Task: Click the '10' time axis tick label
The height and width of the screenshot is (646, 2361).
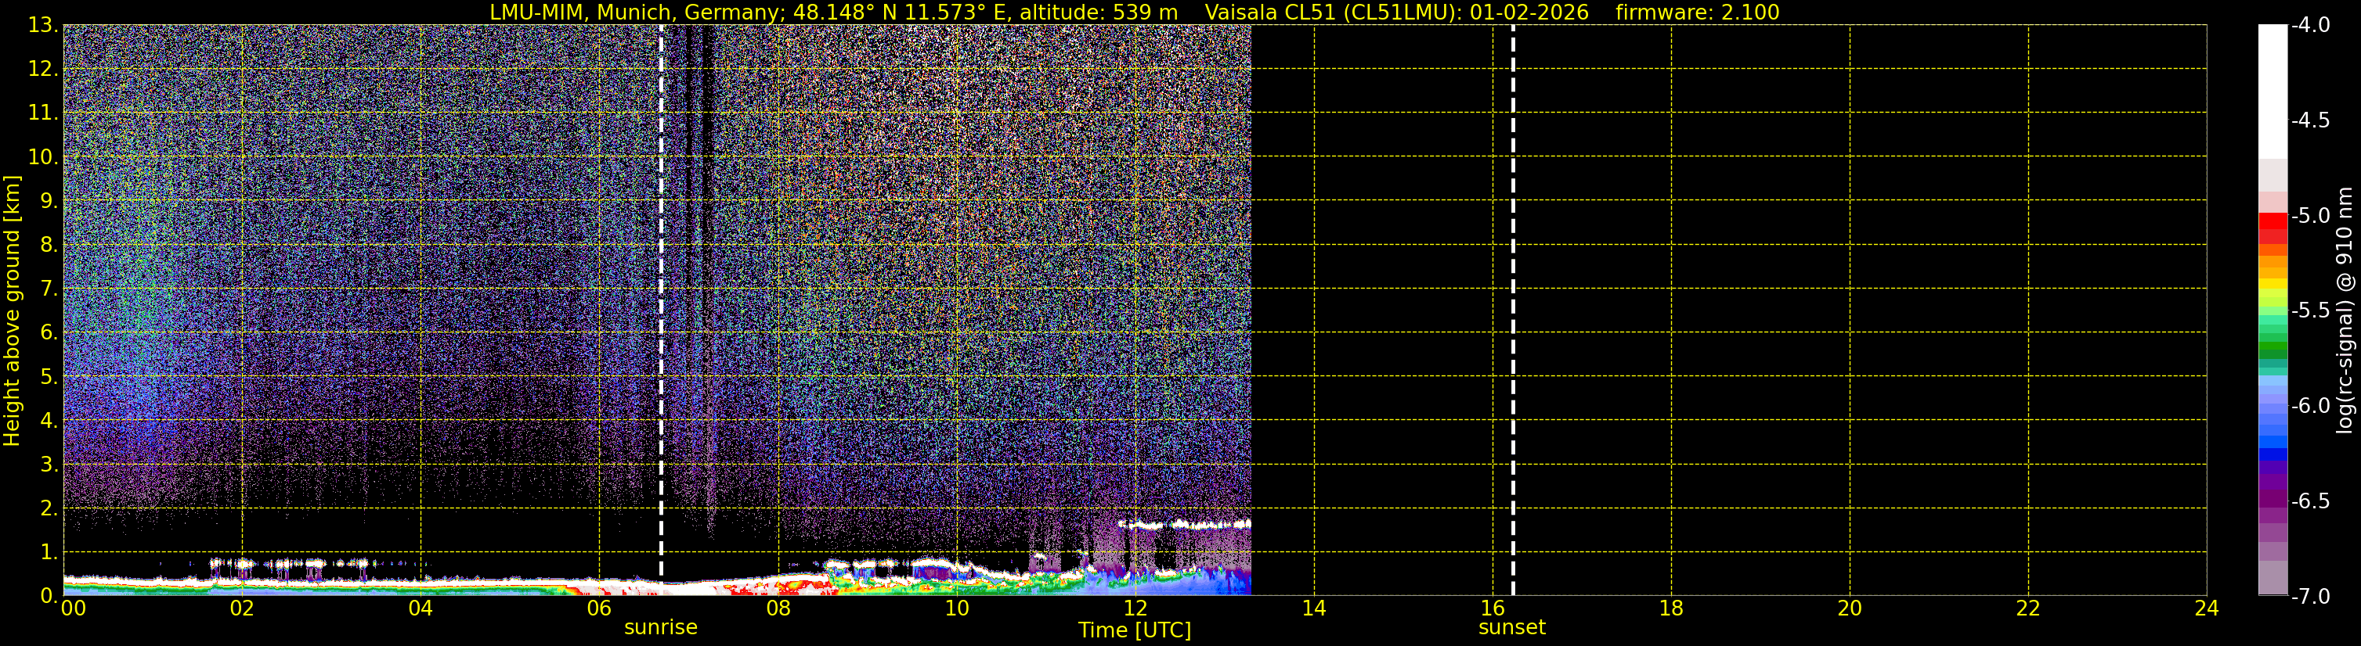Action: pos(957,608)
